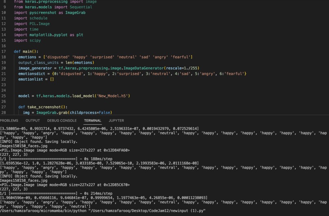This screenshot has height=216, width=329.
Task: Click 'output_class_units = len(emotions)' line
Action: [56, 63]
